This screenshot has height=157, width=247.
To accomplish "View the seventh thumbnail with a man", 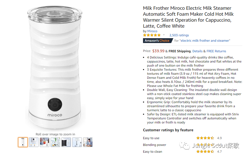I will tap(88, 142).
